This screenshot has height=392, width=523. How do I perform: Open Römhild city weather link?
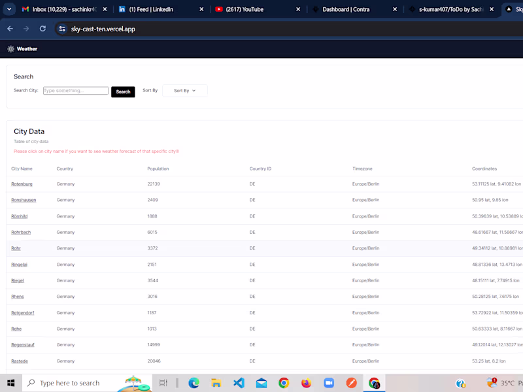click(20, 216)
